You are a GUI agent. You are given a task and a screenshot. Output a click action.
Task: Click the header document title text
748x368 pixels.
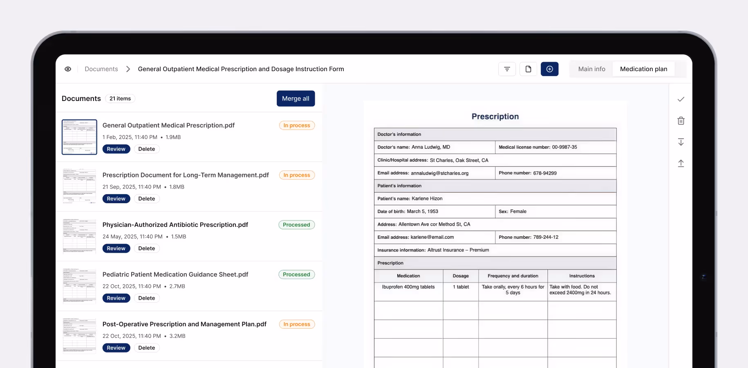coord(241,69)
